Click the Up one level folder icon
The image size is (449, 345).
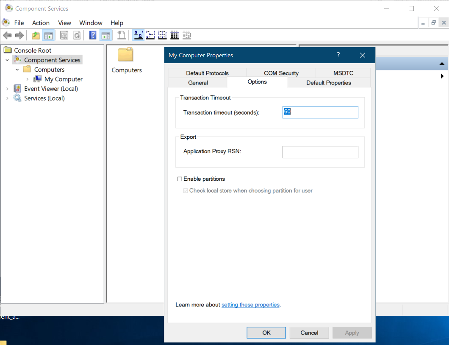click(x=36, y=35)
